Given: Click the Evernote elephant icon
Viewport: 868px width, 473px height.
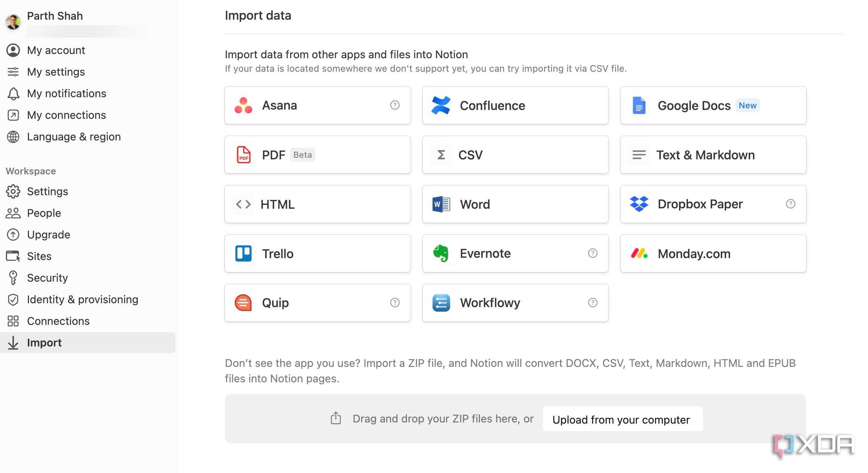Looking at the screenshot, I should [441, 253].
